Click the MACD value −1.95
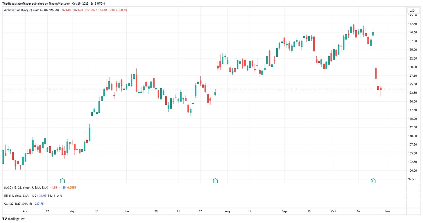Viewport: 423px width, 223px height. tap(53, 188)
